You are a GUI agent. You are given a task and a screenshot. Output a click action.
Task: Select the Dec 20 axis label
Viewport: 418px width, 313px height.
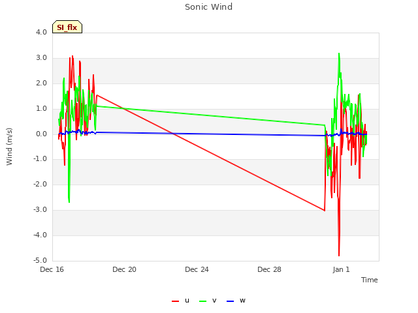124,269
